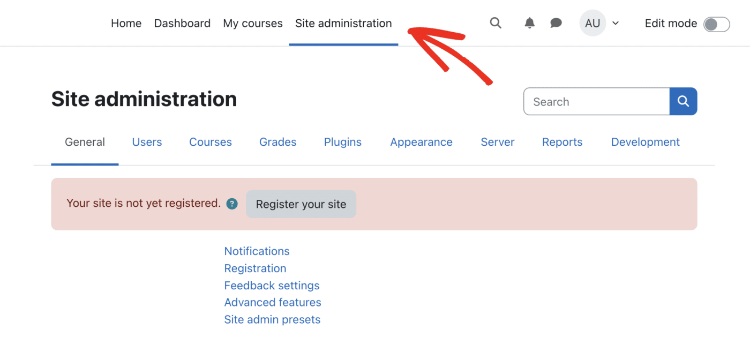This screenshot has height=352, width=750.
Task: Expand the user menu chevron
Action: click(x=616, y=23)
